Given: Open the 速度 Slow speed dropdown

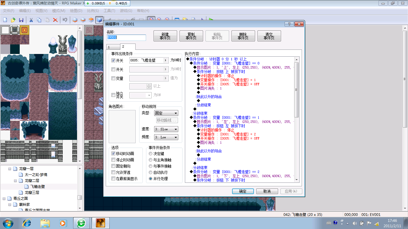Looking at the screenshot, I should (x=166, y=129).
